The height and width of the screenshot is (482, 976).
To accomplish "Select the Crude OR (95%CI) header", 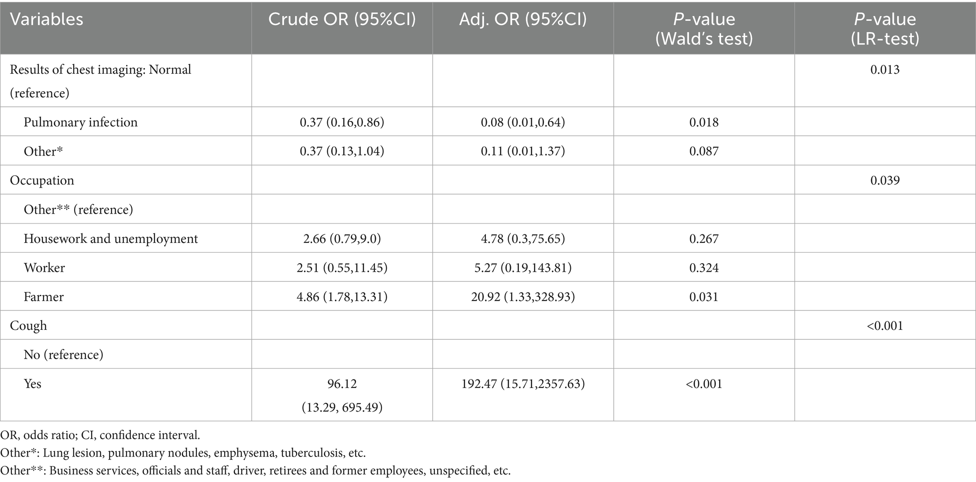I will pos(342,19).
